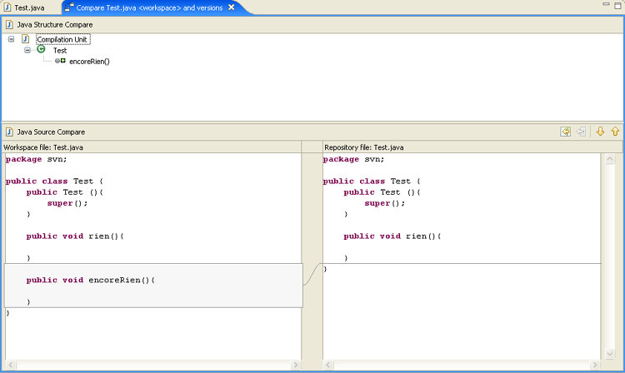Select the Compare Test.java versions tab
This screenshot has height=373, width=625.
[150, 7]
